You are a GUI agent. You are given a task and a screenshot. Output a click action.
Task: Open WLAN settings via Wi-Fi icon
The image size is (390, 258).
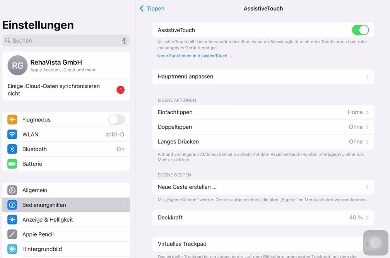[12, 134]
